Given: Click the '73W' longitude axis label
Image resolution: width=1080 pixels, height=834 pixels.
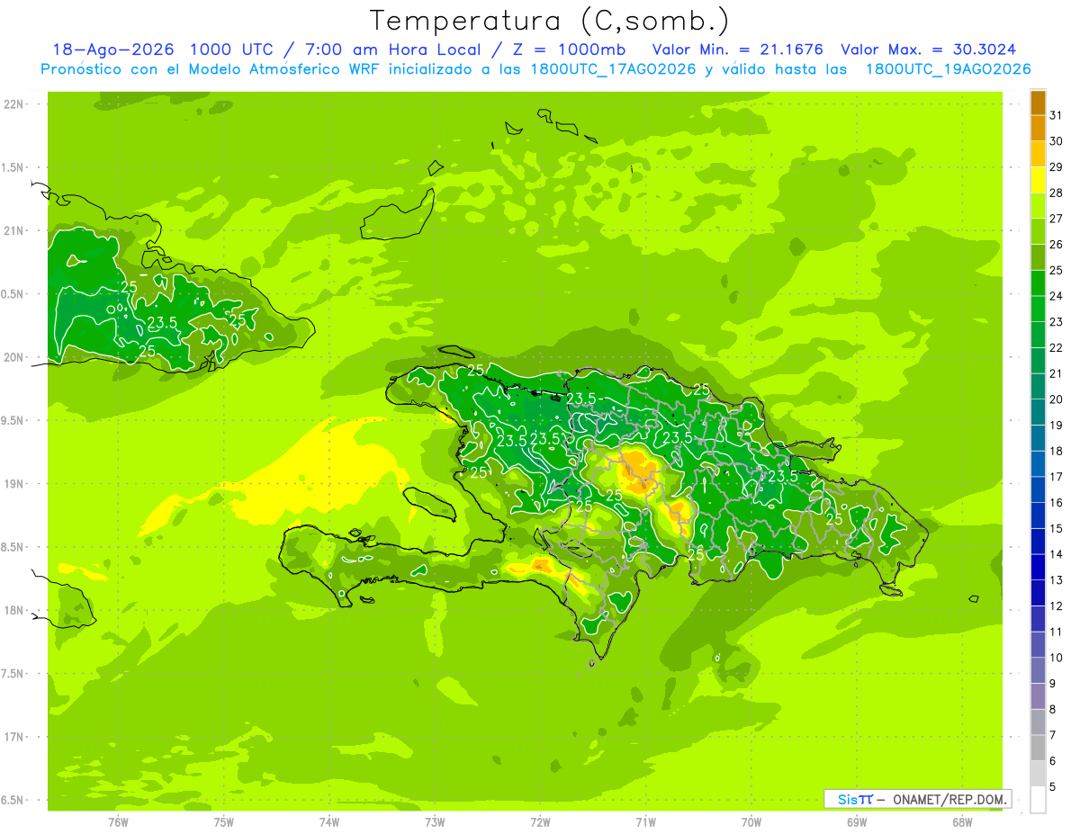Looking at the screenshot, I should 435,821.
